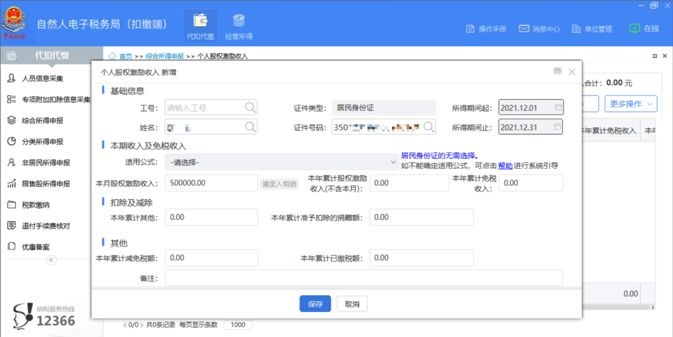
Task: Go to 首页 breadcrumb link
Action: (x=126, y=56)
